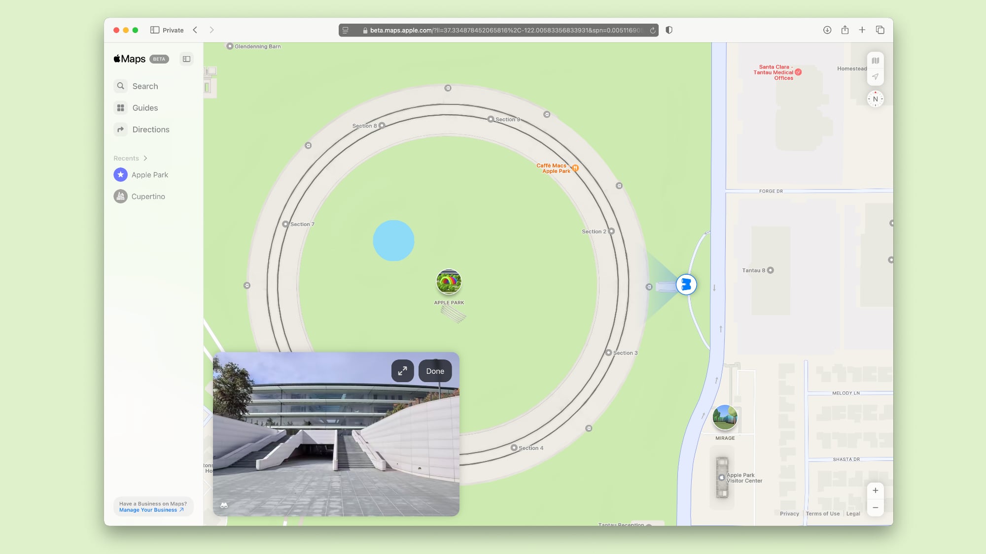
Task: Click the Show Reader View toggle in toolbar
Action: [x=347, y=30]
